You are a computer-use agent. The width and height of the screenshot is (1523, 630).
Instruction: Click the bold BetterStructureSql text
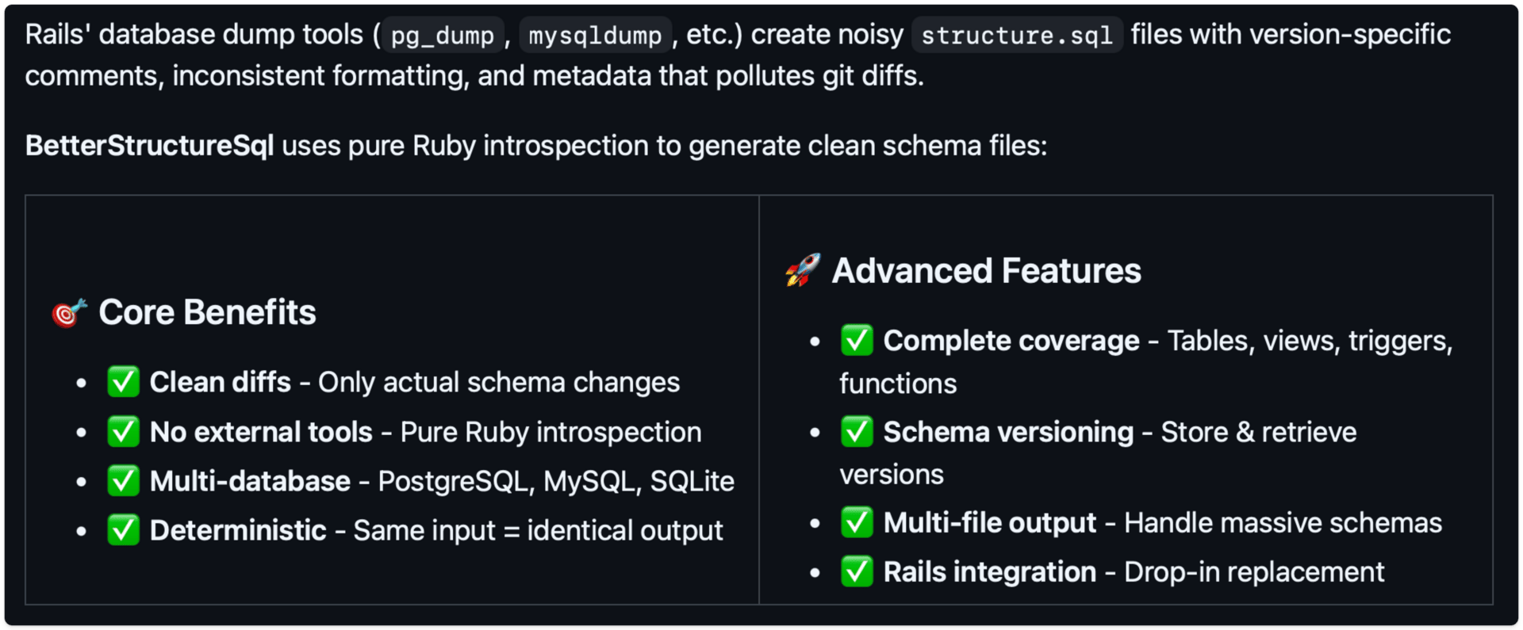(149, 146)
